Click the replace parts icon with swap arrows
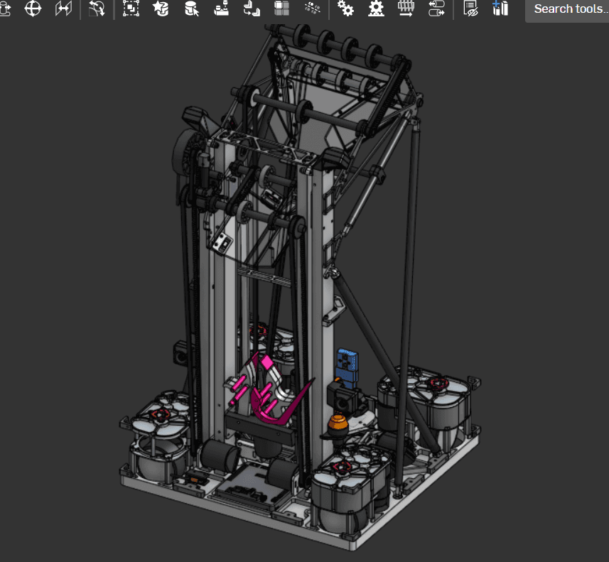This screenshot has height=562, width=609. (252, 9)
